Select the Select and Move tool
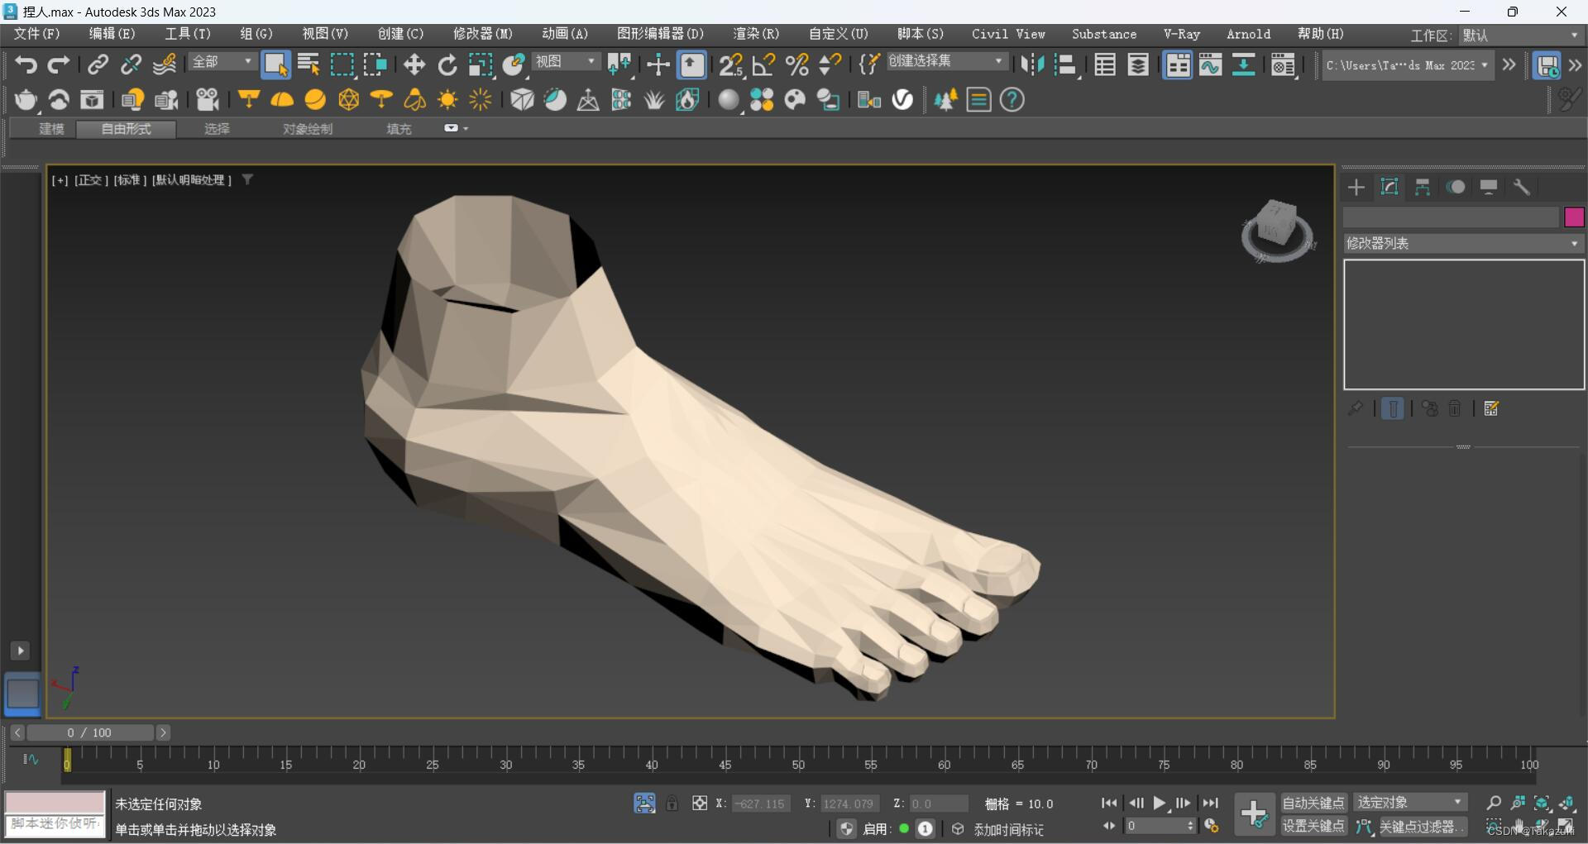The image size is (1588, 844). (x=414, y=64)
